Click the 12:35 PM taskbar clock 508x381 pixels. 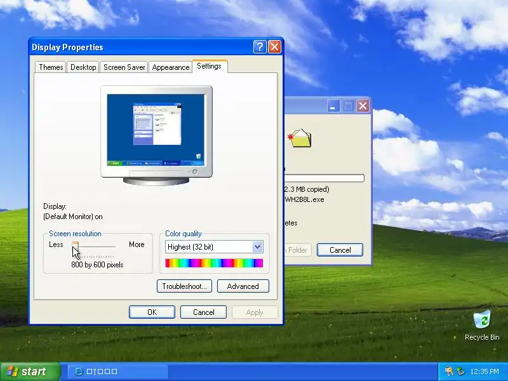click(x=485, y=371)
